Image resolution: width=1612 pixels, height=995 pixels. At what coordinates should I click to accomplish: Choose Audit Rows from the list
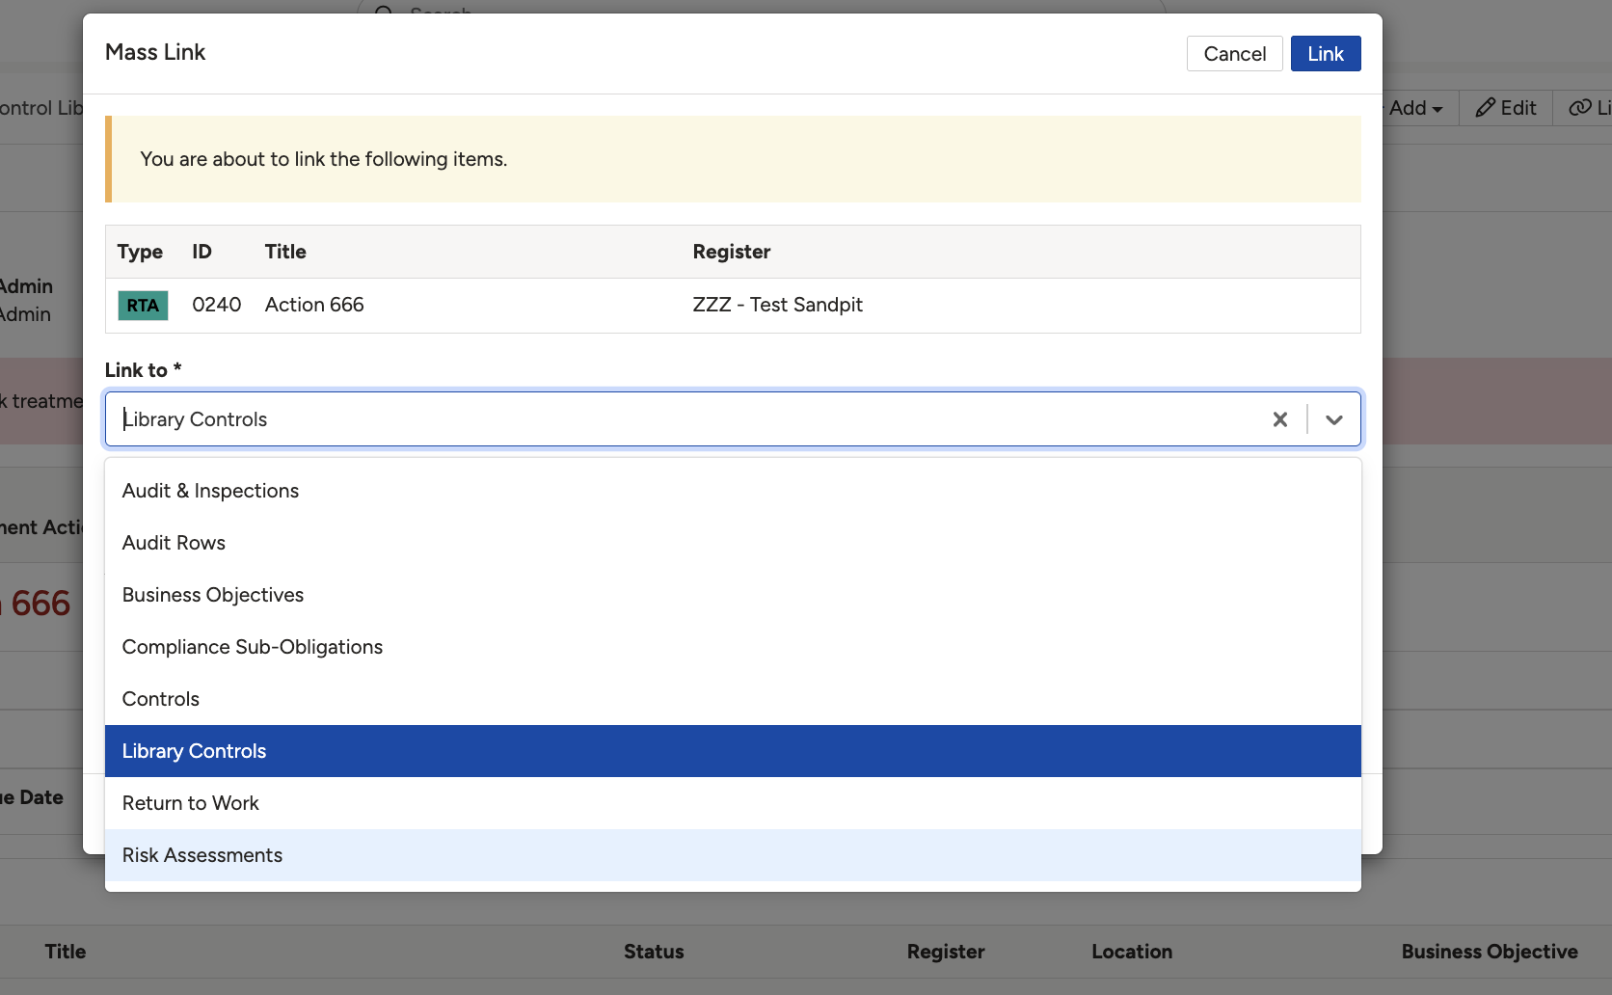(x=733, y=543)
